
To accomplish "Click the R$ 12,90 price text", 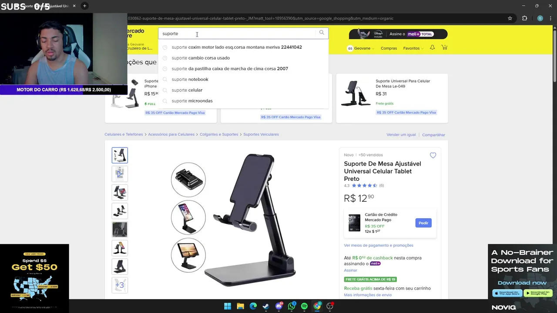I will pyautogui.click(x=359, y=198).
